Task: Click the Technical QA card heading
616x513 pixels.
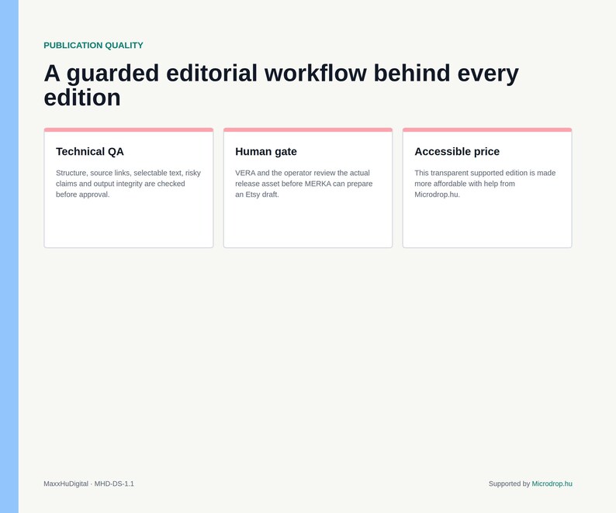Action: click(89, 152)
